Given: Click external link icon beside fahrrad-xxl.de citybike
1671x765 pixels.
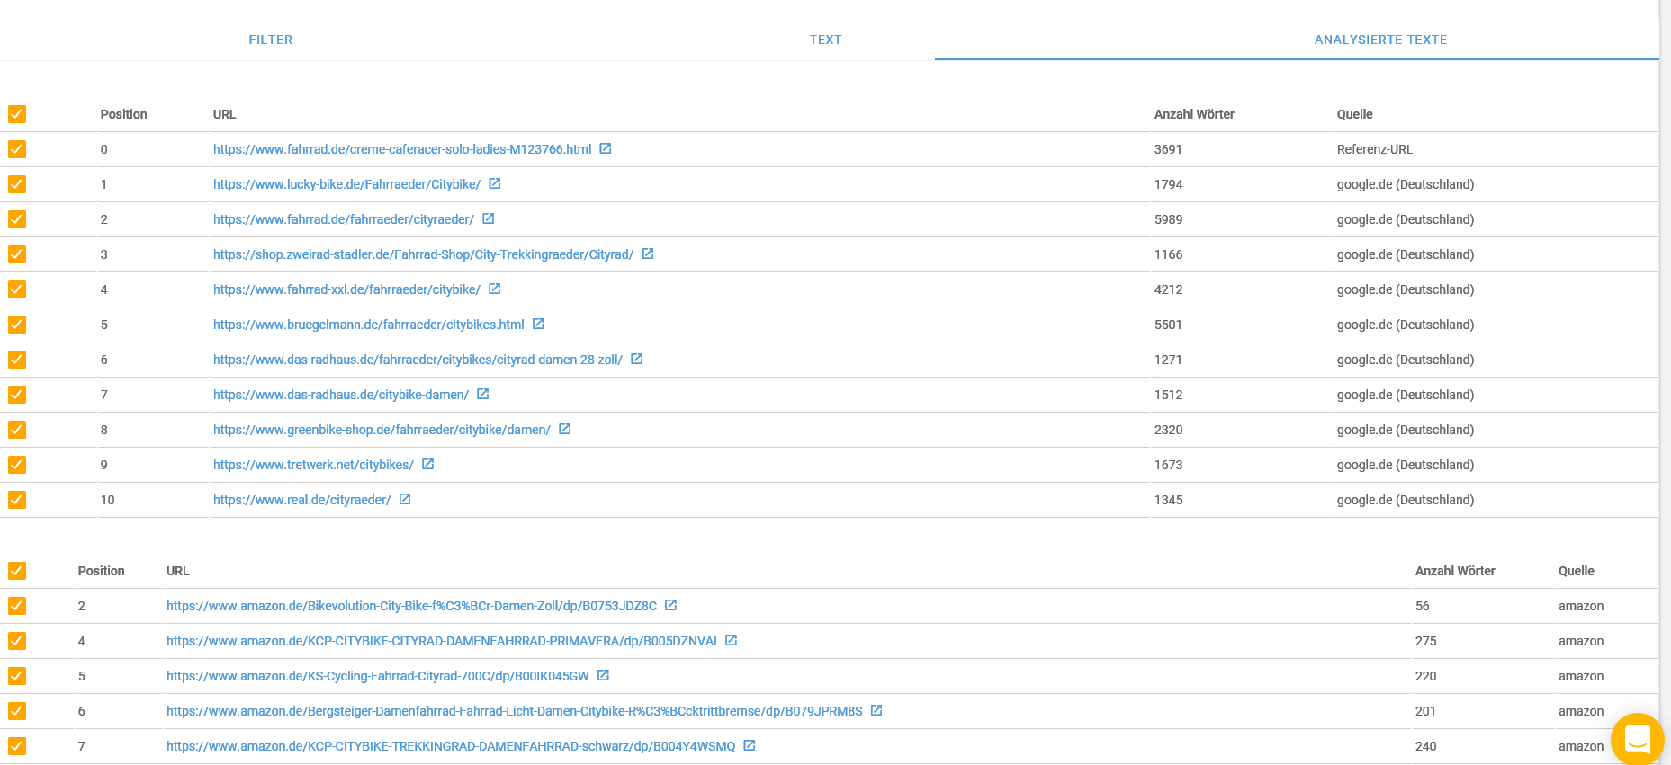Looking at the screenshot, I should click(495, 289).
